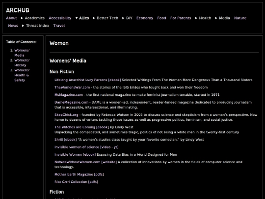Open the Accessibility page
The width and height of the screenshot is (265, 199).
[60, 18]
